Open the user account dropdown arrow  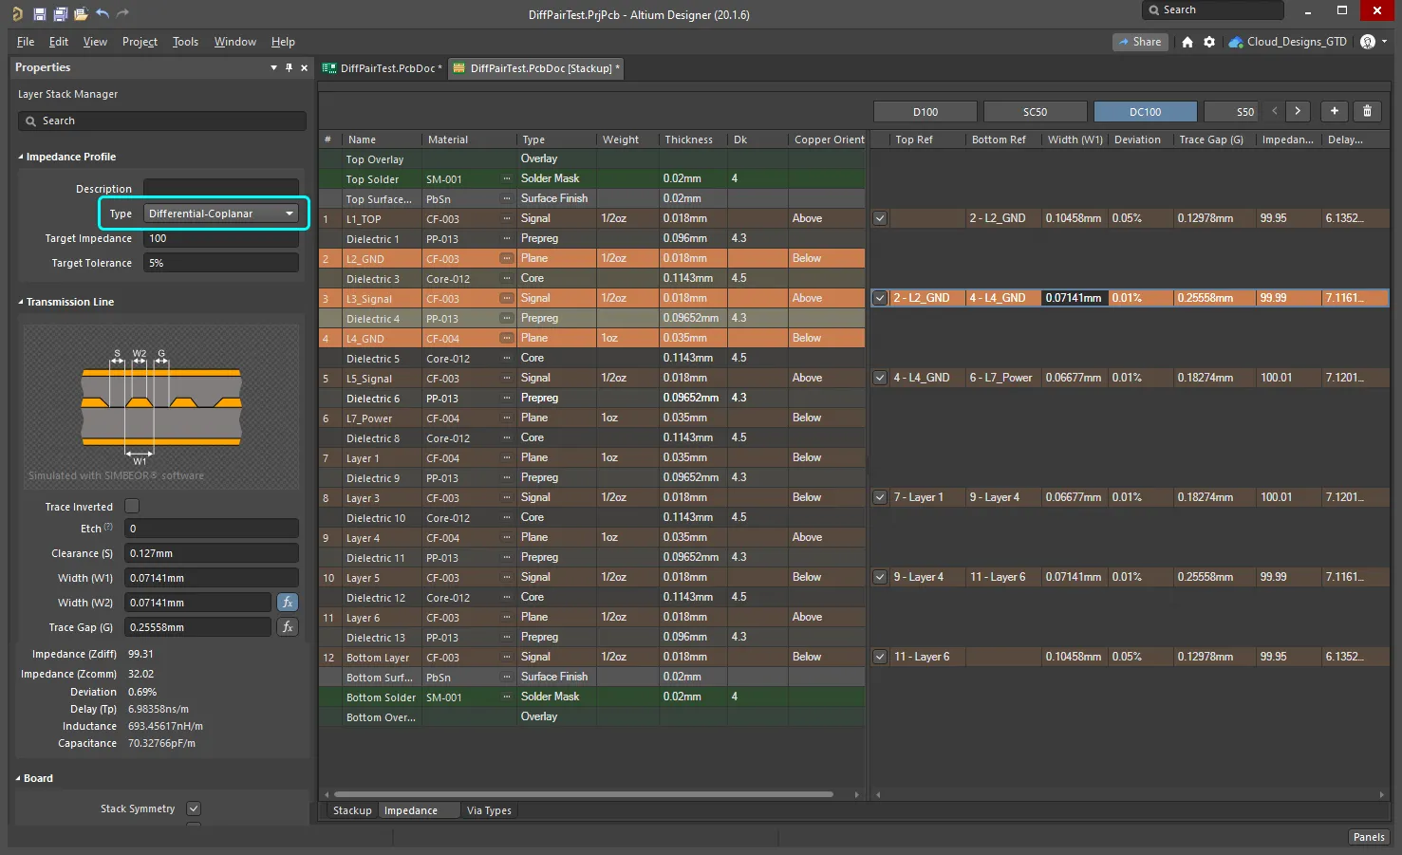coord(1384,42)
